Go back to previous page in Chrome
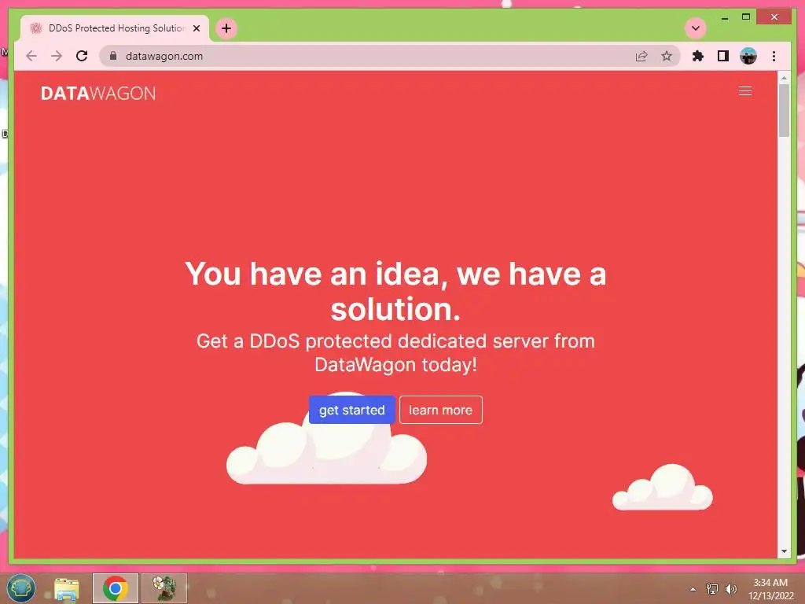805x604 pixels. click(x=31, y=56)
